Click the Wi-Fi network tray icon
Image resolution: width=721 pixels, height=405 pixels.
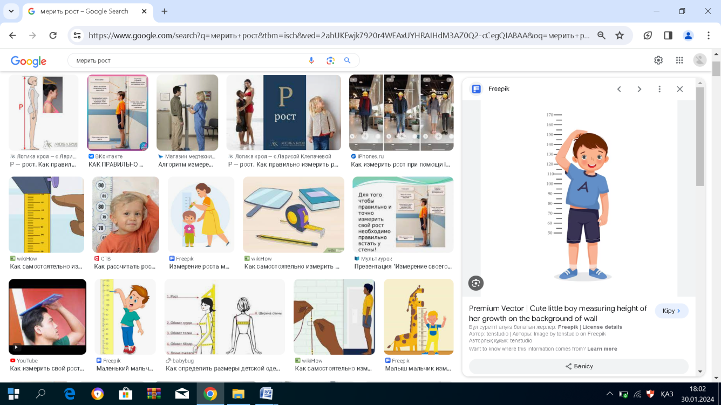(x=637, y=394)
